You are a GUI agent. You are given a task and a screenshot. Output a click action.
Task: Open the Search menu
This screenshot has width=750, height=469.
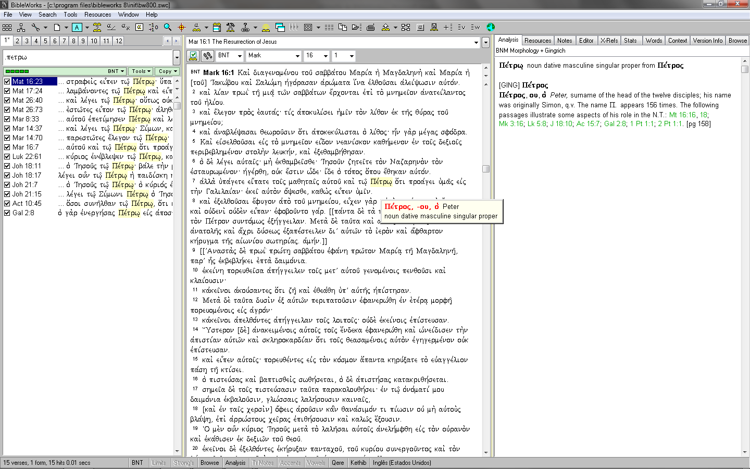coord(47,15)
